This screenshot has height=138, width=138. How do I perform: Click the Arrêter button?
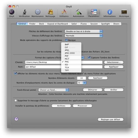pos(114,90)
